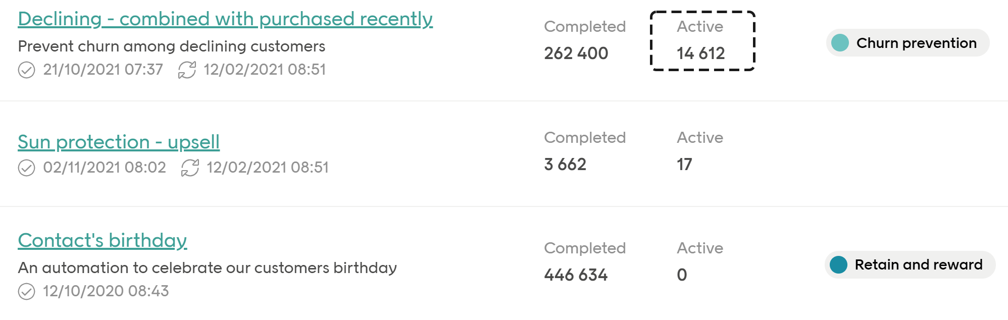
Task: Open the Sun protection - upsell automation
Action: coord(119,142)
